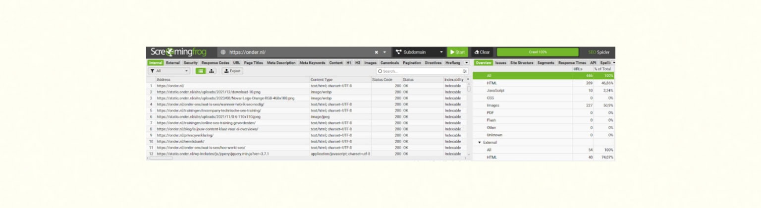Open the H2 tab
The image size is (761, 208).
tap(358, 63)
